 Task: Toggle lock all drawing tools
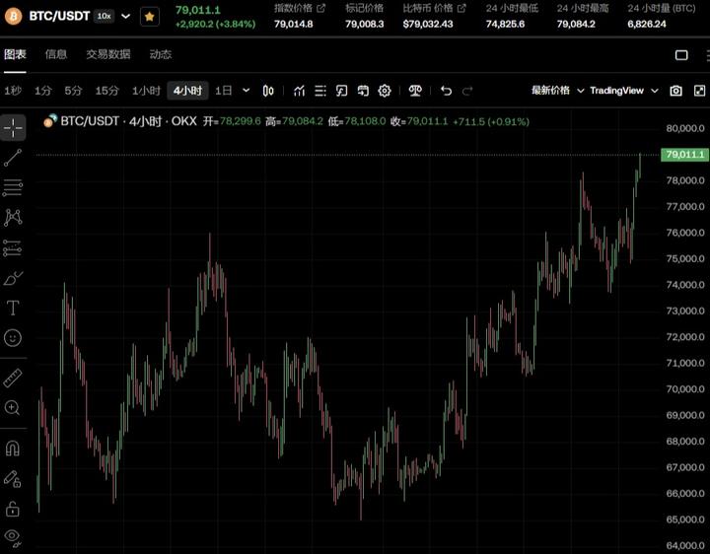(x=13, y=509)
